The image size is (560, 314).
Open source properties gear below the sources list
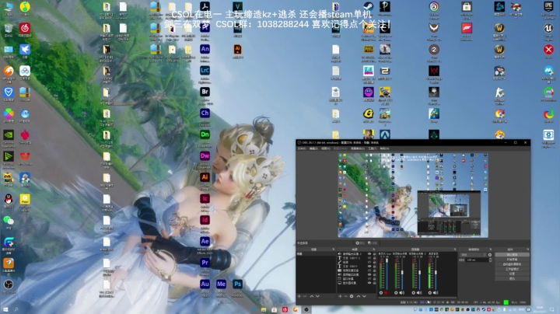352,296
